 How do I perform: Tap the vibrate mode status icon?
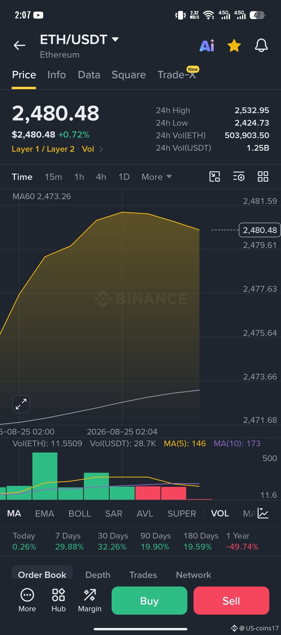click(181, 15)
